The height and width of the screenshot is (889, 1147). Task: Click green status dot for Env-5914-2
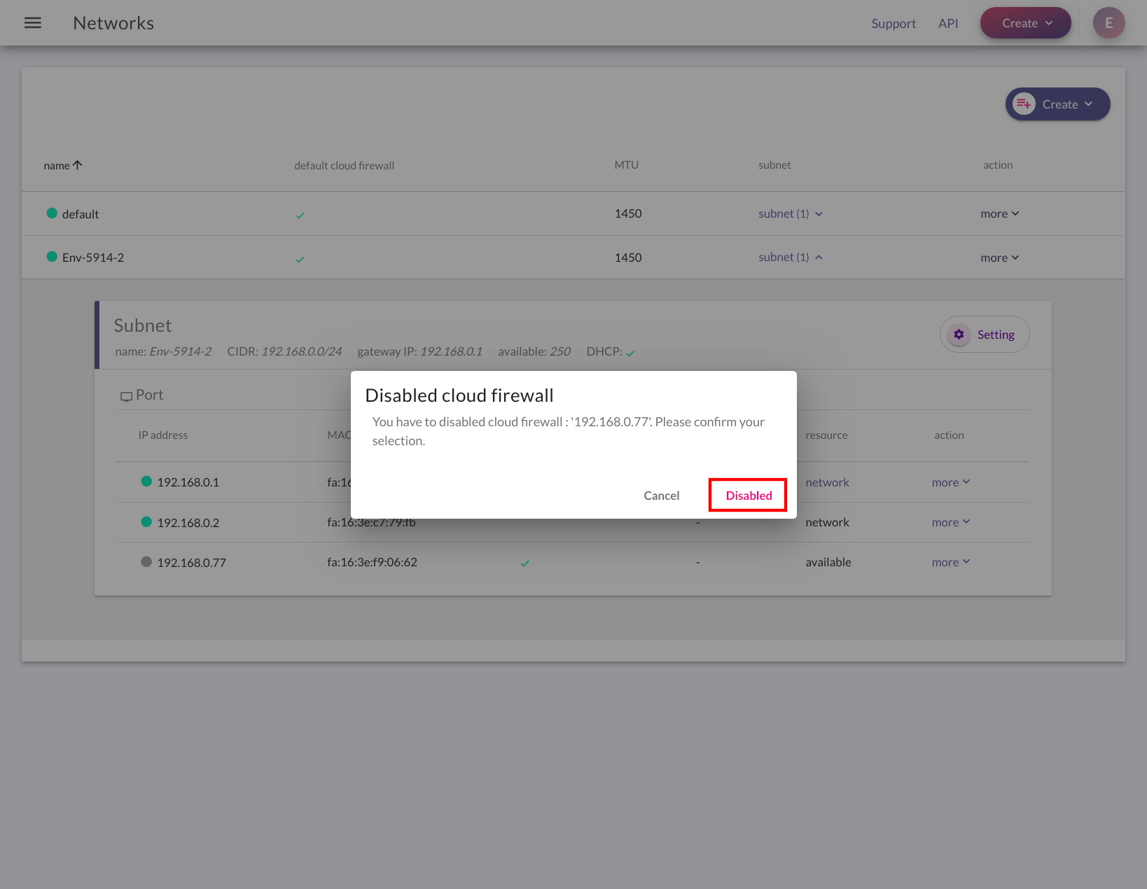click(x=52, y=257)
